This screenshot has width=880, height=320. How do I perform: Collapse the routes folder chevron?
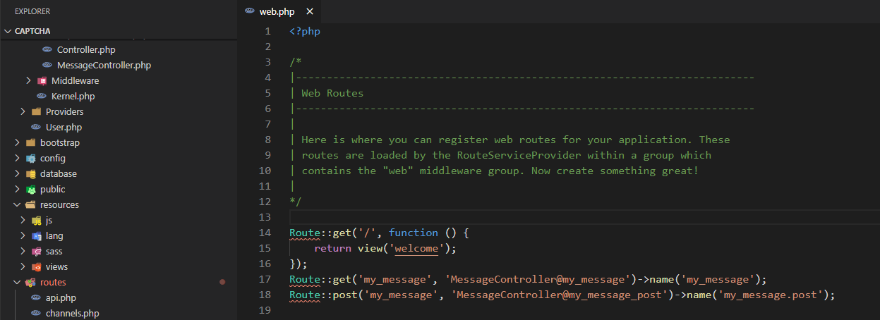pos(18,282)
